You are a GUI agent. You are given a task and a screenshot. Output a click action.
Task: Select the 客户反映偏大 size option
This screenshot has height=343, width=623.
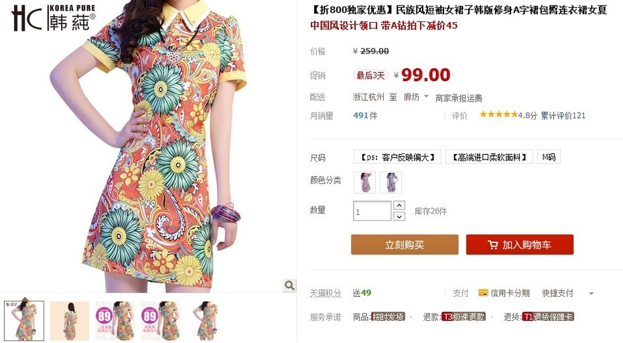point(397,157)
